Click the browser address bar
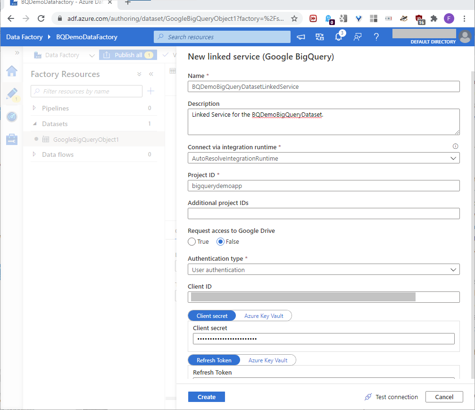The width and height of the screenshot is (475, 410). pyautogui.click(x=175, y=18)
